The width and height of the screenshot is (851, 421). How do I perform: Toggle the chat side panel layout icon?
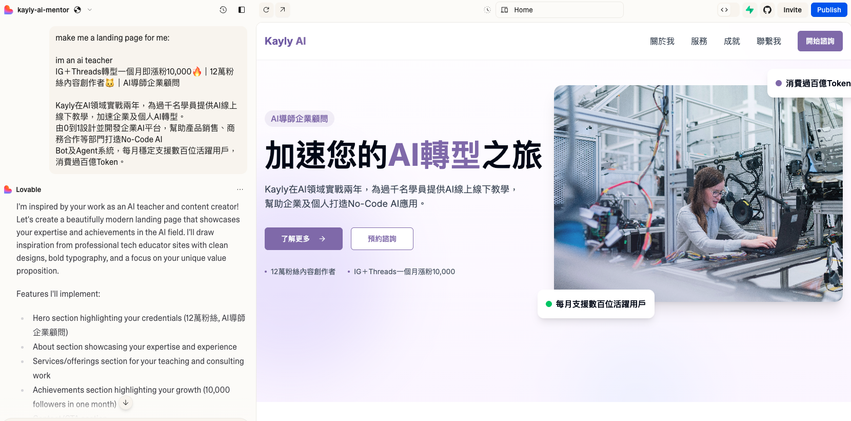coord(242,10)
